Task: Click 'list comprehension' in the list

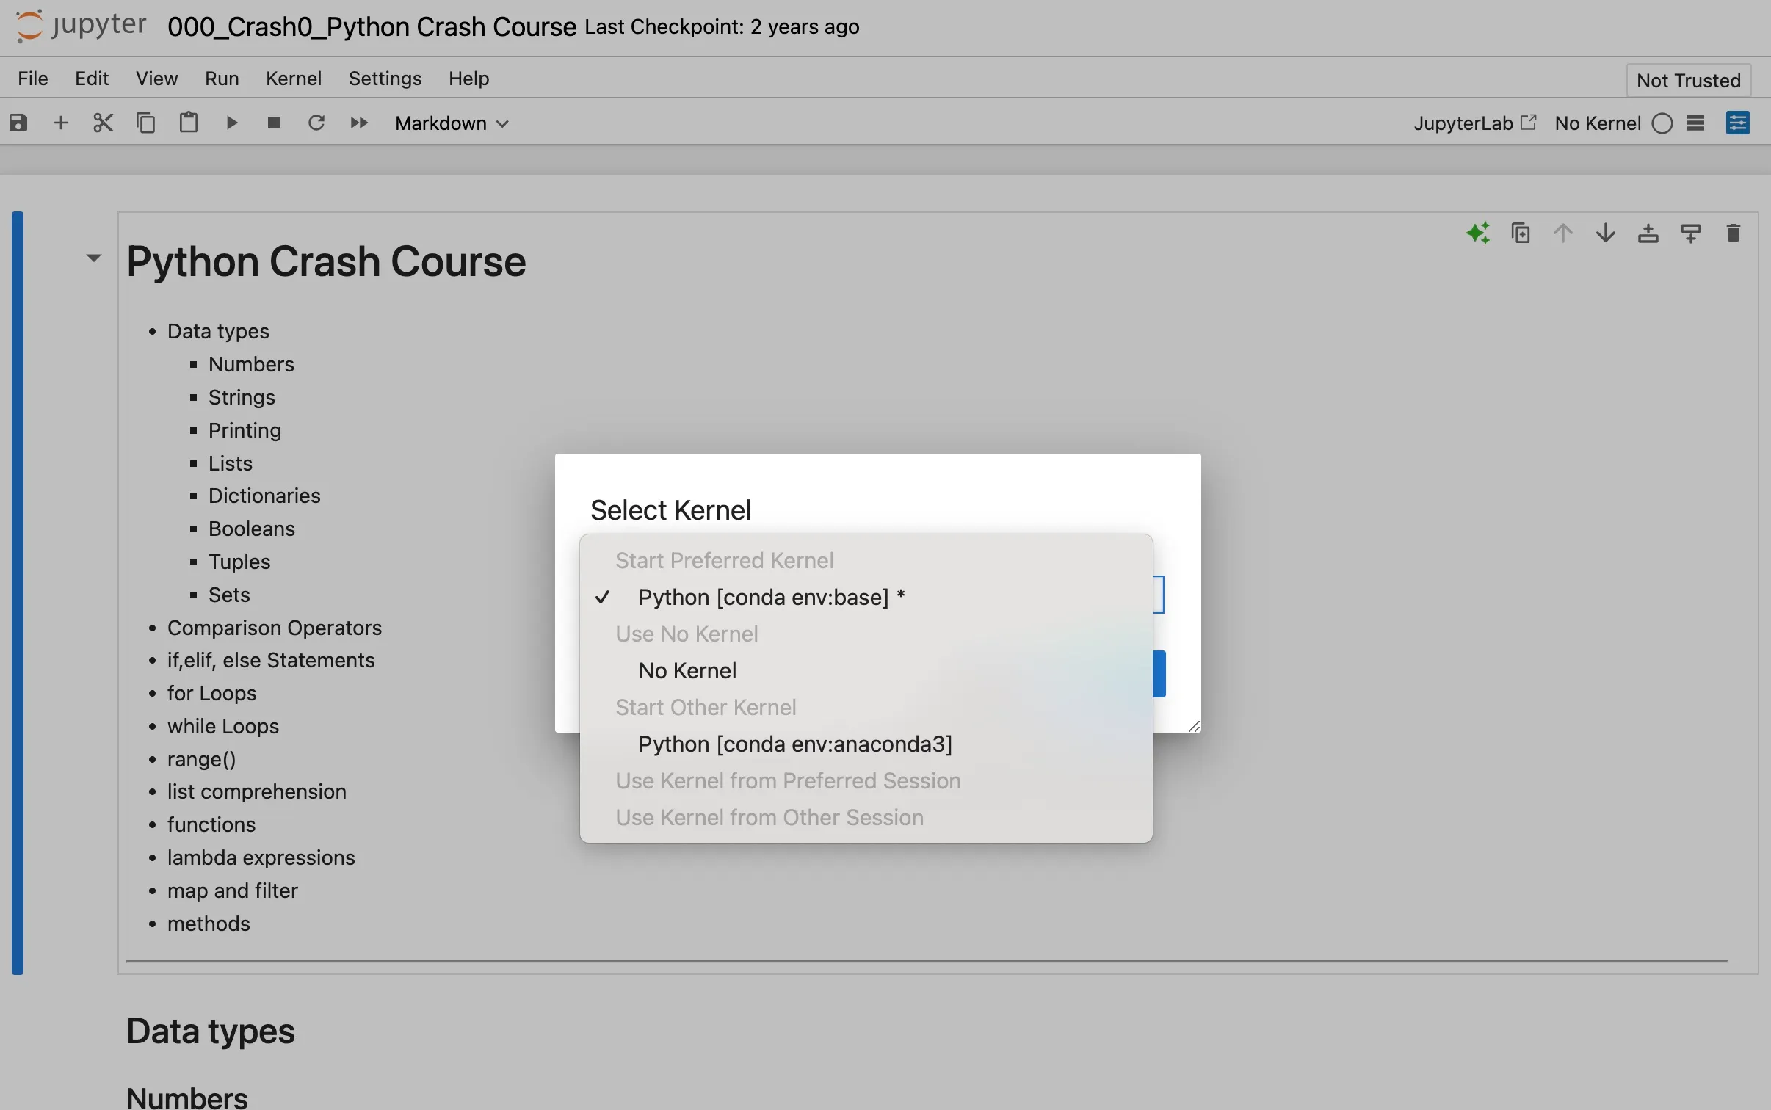Action: pos(257,791)
